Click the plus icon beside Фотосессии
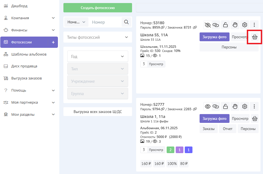The height and width of the screenshot is (174, 263). (53, 42)
